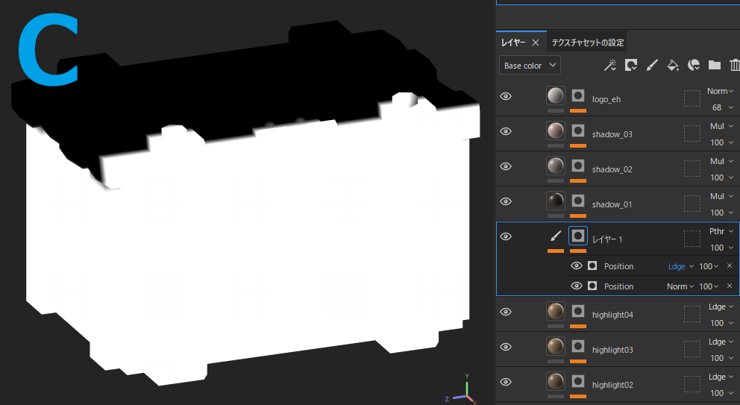Select the highlight04 layer
Viewport: 740px width, 405px height.
[x=612, y=315]
